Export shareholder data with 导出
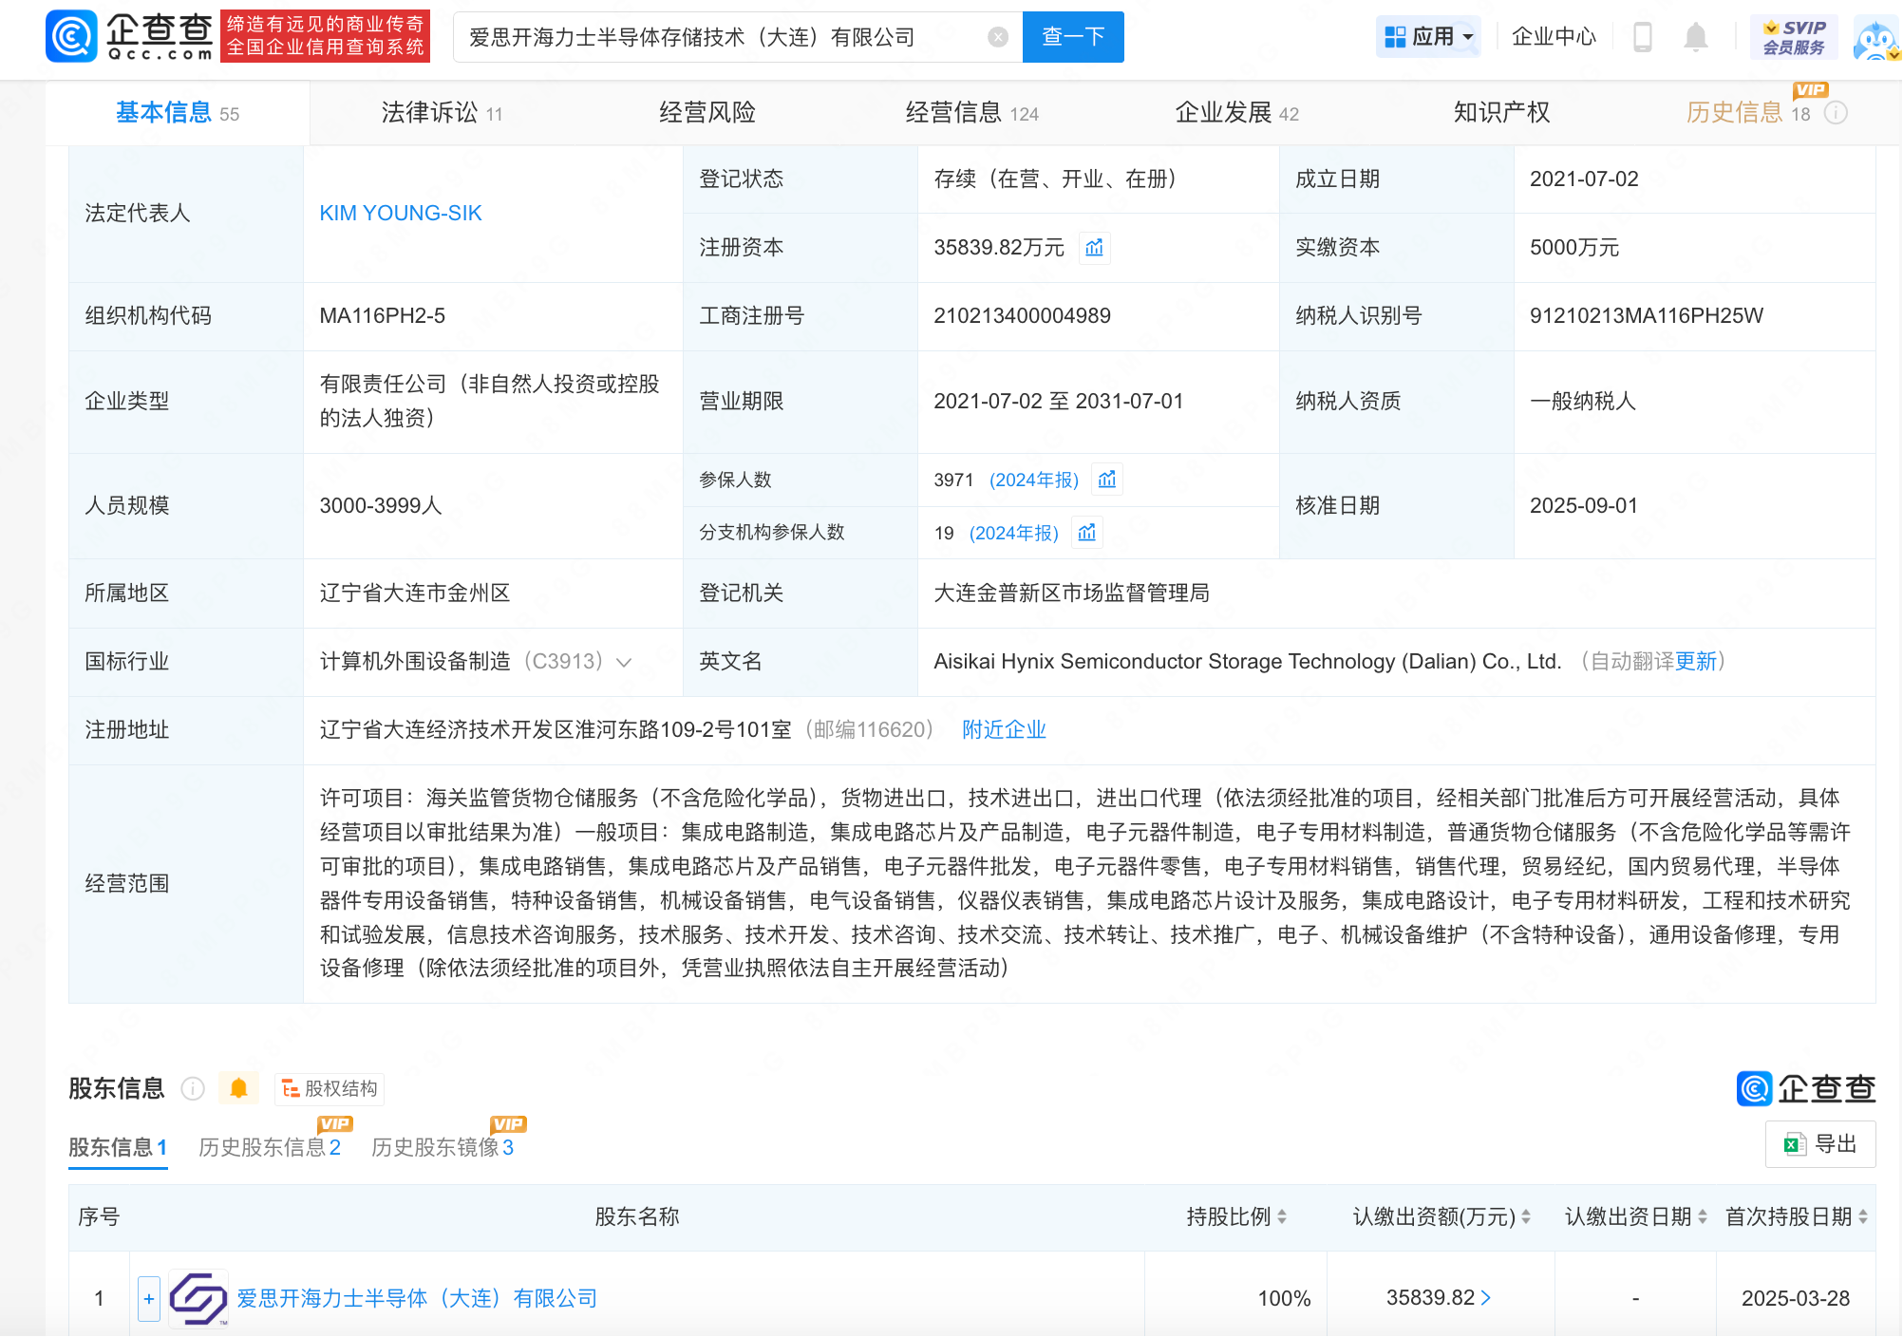The height and width of the screenshot is (1337, 1903). click(1820, 1144)
